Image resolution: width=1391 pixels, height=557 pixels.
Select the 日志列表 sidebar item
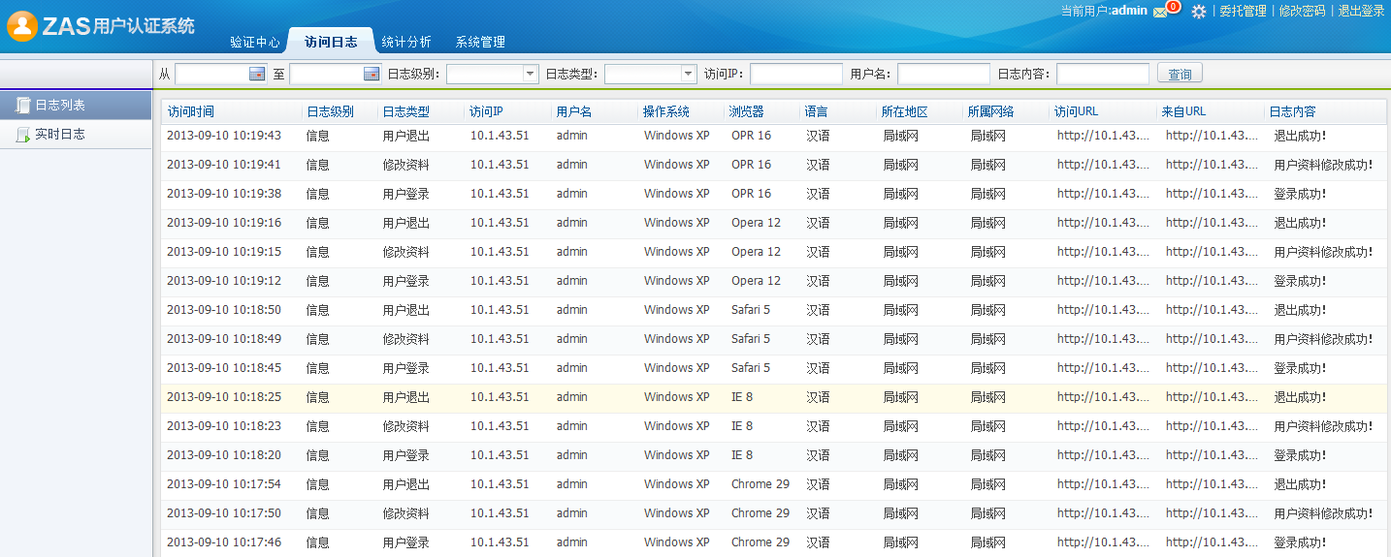[60, 105]
